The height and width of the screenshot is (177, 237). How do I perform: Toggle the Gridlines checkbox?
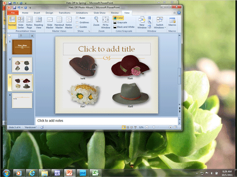pos(77,22)
